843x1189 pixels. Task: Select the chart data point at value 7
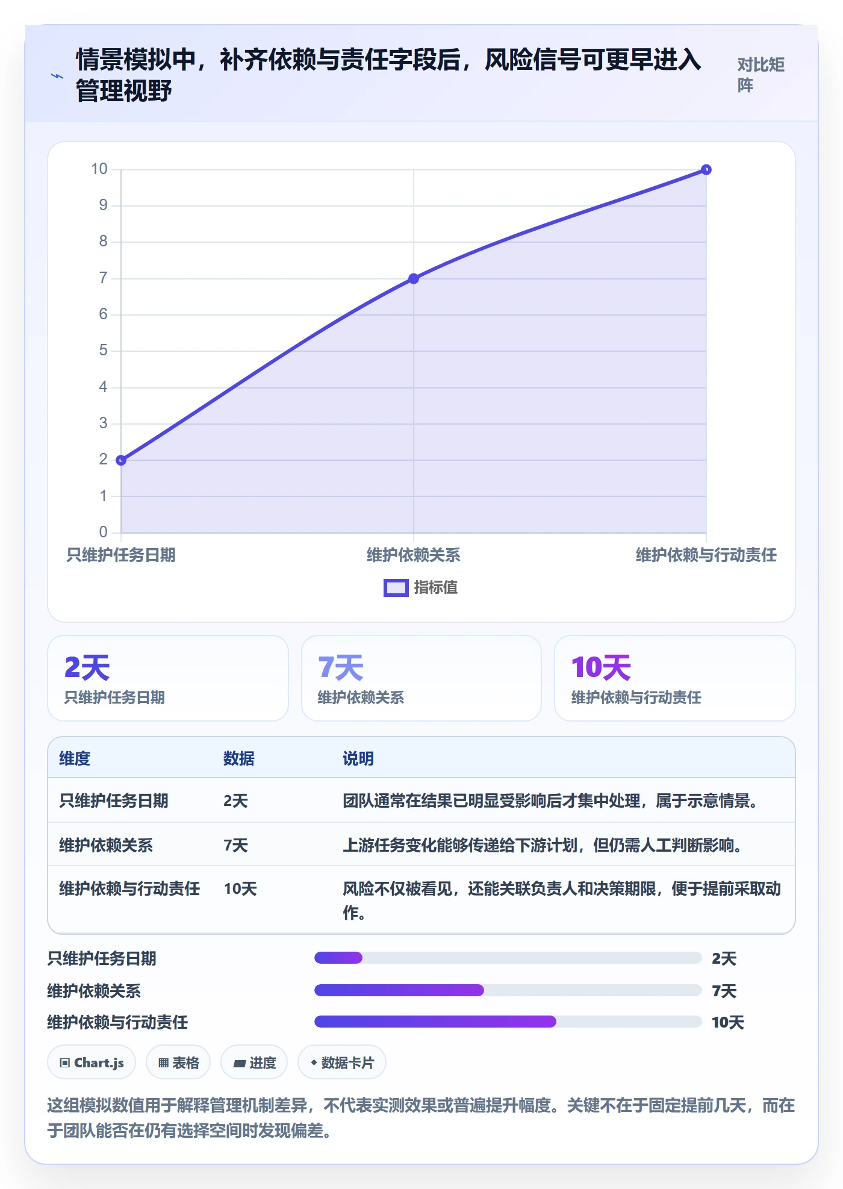point(414,279)
